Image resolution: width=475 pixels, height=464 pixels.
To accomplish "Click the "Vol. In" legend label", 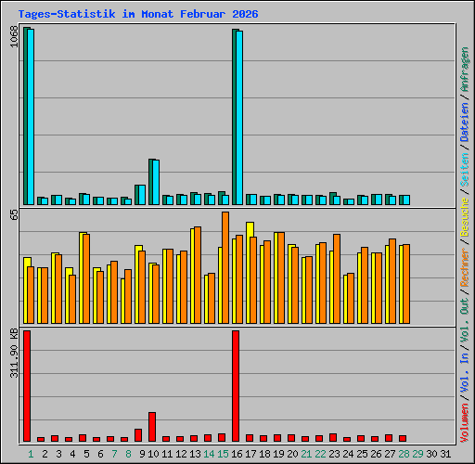I will click(x=465, y=373).
